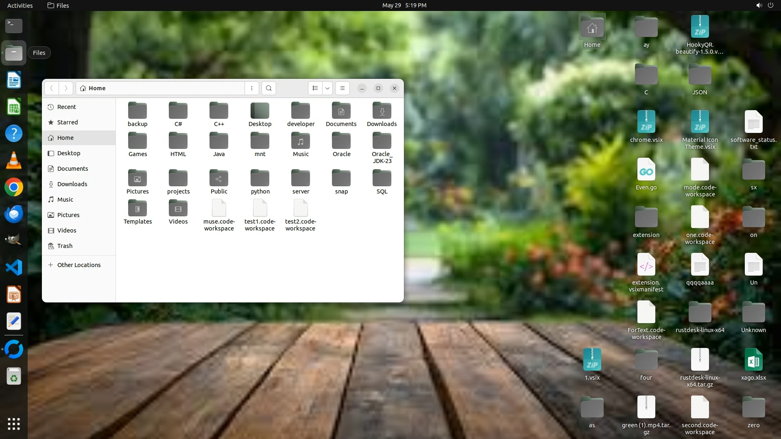The height and width of the screenshot is (439, 781).
Task: Open Google Chrome from the dock
Action: [x=14, y=187]
